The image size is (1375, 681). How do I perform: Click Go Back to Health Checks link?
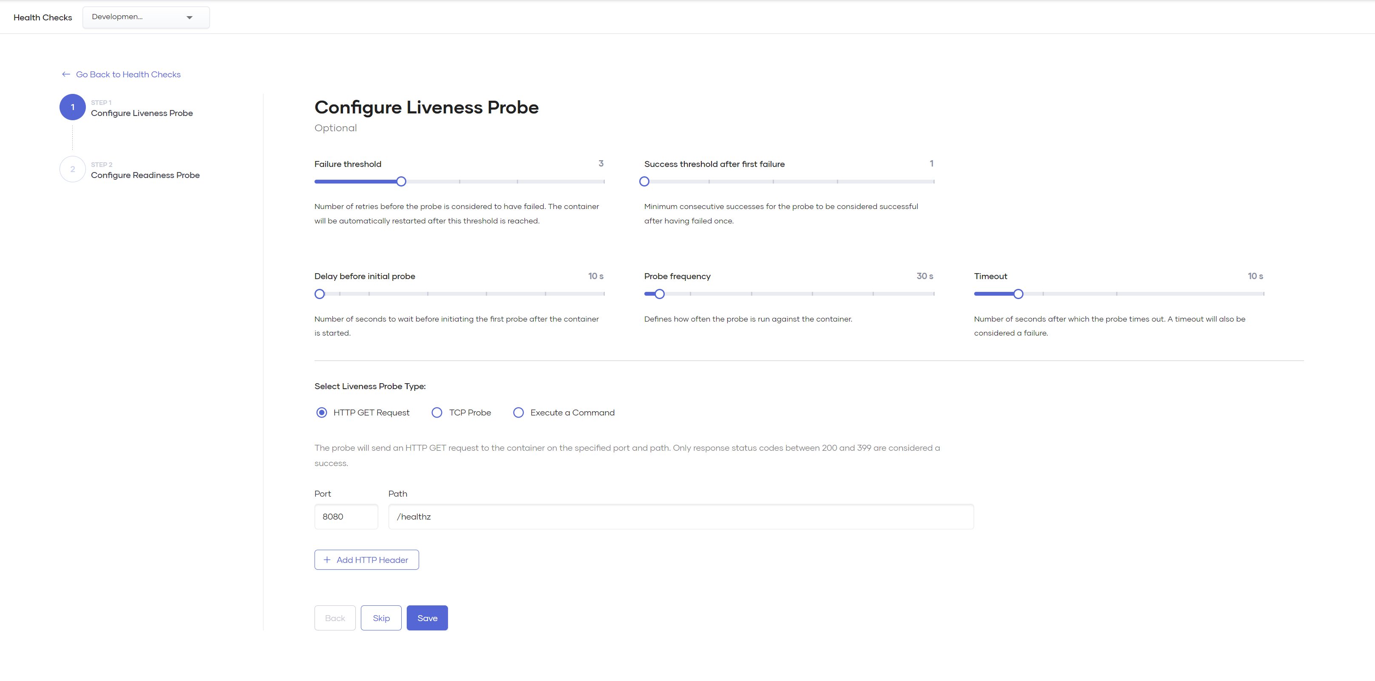point(128,74)
